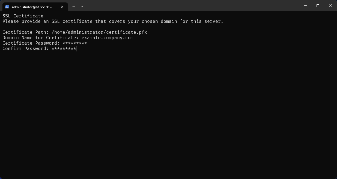Viewport: 337px width, 179px height.
Task: Click the text cursor after Confirm Password
Action: pos(76,49)
